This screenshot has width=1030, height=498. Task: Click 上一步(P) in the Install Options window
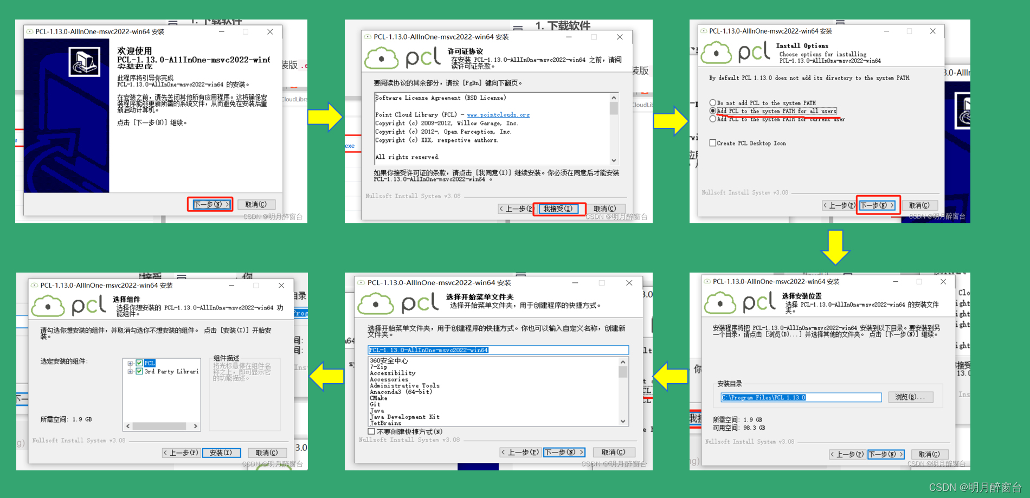(x=839, y=205)
